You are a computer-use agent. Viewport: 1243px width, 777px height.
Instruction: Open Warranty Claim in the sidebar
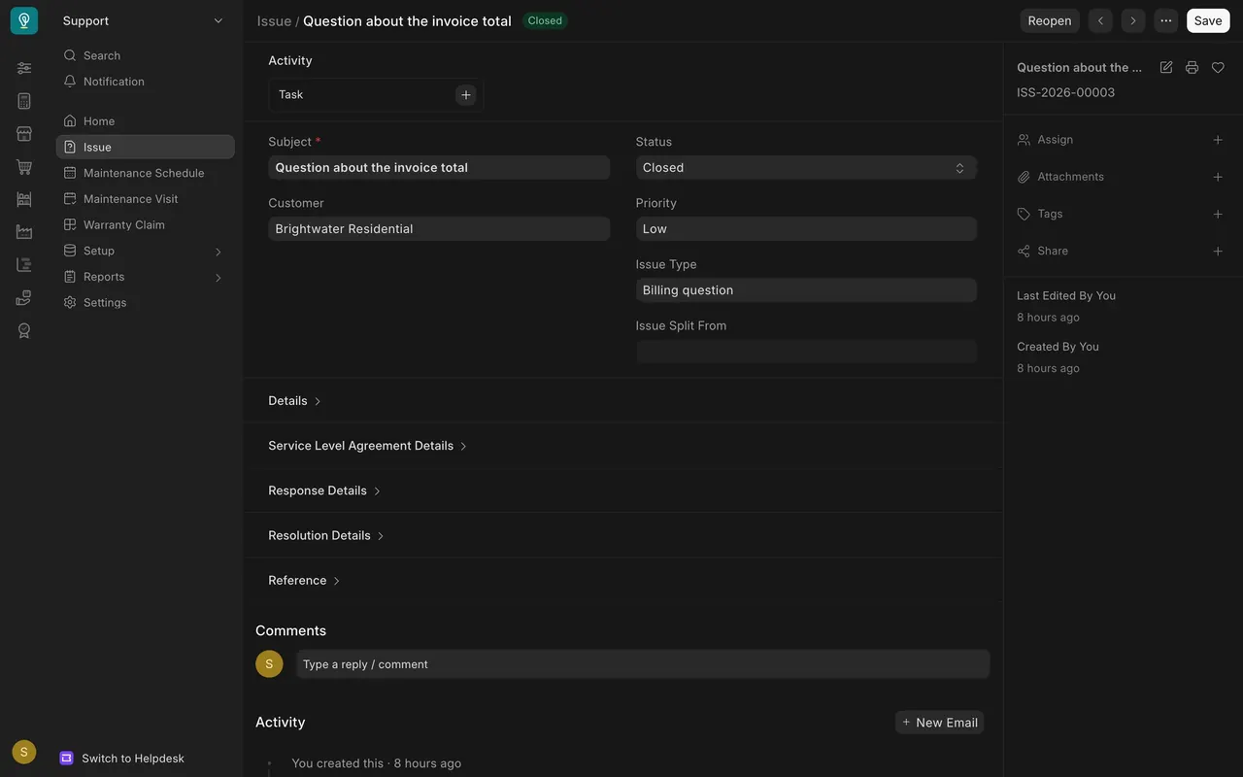[x=145, y=224]
